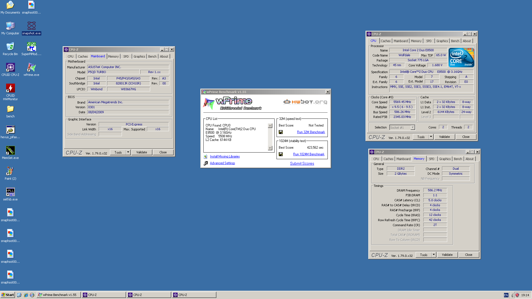Switch to Memory tab in Mainboard CPU-Z window
Image resolution: width=532 pixels, height=299 pixels.
(x=113, y=56)
